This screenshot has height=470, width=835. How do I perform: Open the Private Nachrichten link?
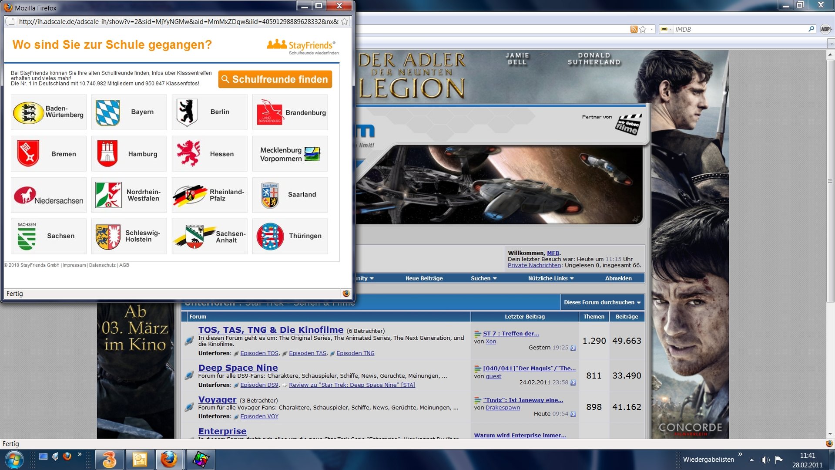tap(534, 265)
